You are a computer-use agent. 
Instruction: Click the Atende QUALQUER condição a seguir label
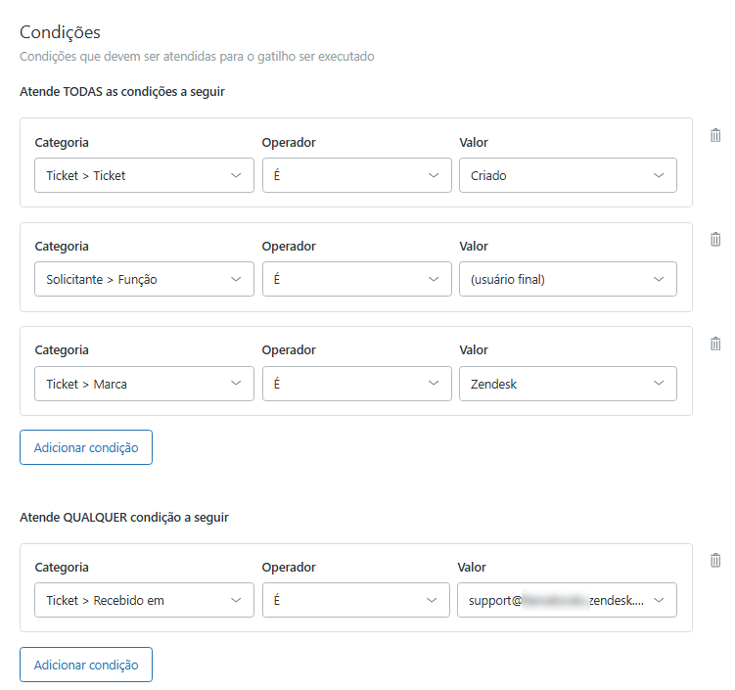(x=124, y=517)
